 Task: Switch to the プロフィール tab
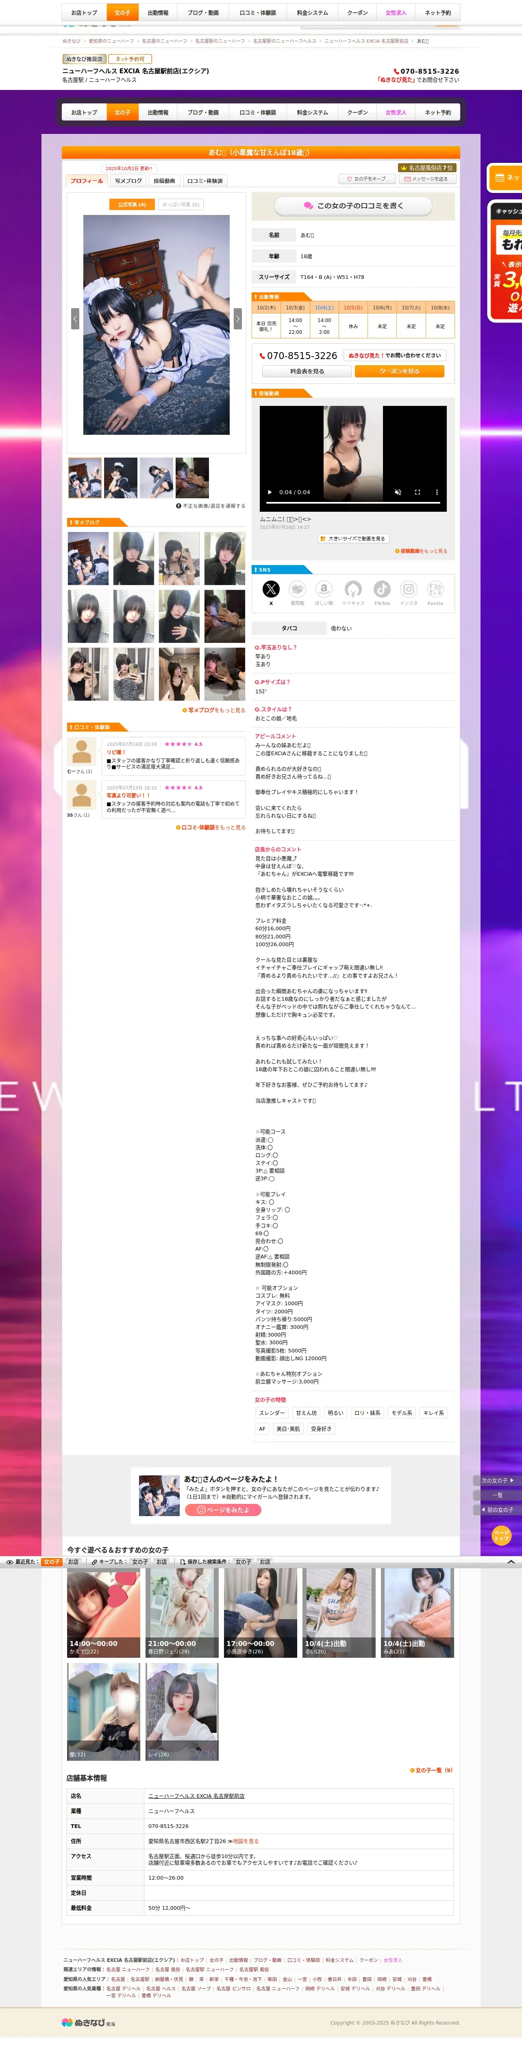(87, 181)
